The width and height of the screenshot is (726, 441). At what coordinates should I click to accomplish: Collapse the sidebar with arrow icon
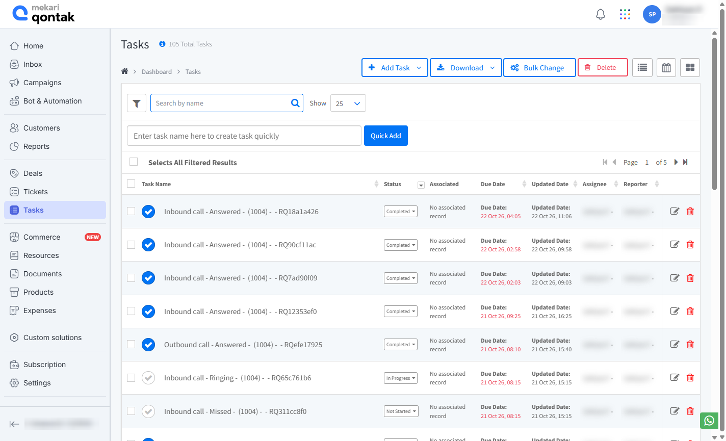coord(14,424)
